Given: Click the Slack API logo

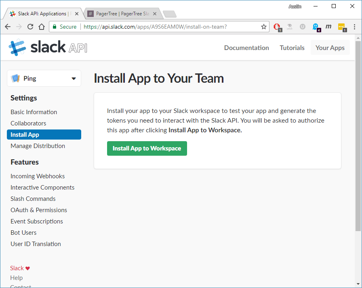Looking at the screenshot, I should (48, 47).
